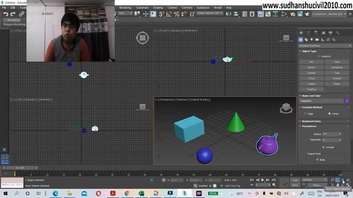Click the Radius value field
Image resolution: width=353 pixels, height=198 pixels.
(330, 134)
